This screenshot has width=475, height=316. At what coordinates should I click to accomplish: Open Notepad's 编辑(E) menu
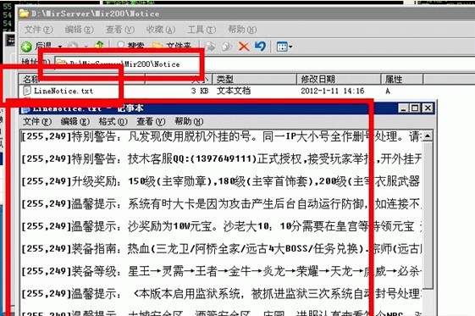tap(75, 121)
